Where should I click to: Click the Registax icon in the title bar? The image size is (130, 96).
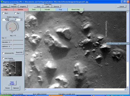point(2,2)
